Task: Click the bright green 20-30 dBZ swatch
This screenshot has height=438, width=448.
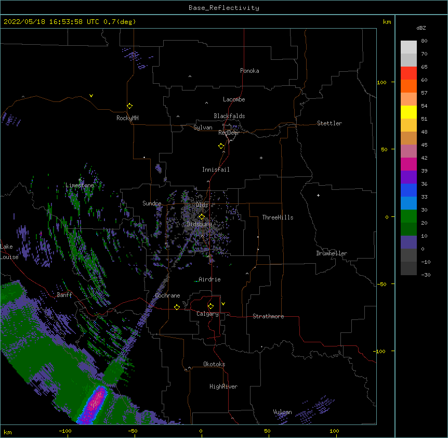Action: click(409, 216)
